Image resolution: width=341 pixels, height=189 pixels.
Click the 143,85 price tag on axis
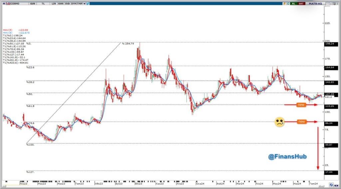point(331,83)
